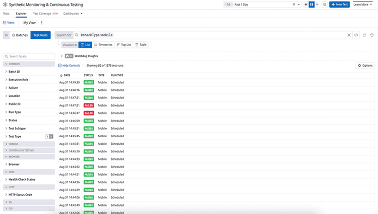This screenshot has width=378, height=214.
Task: Click the Test Type filter funnel icon
Action: tap(47, 136)
